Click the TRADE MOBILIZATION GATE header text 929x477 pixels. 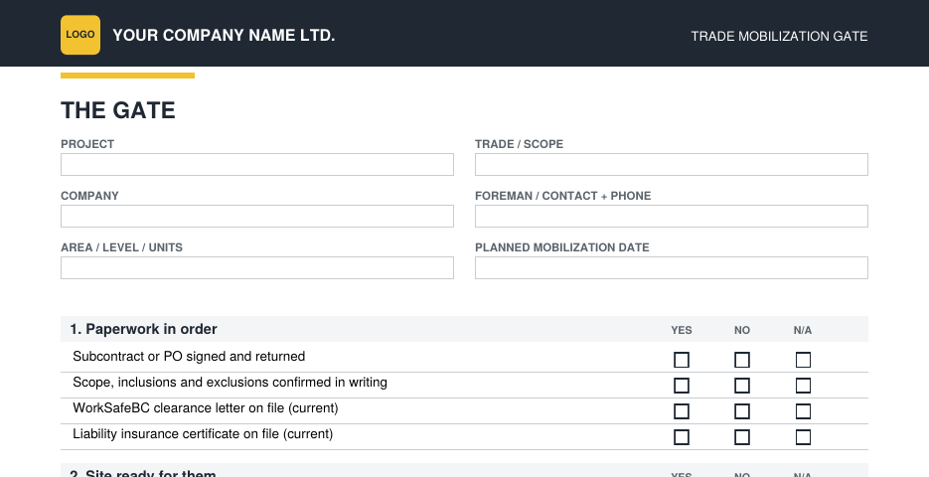(779, 36)
